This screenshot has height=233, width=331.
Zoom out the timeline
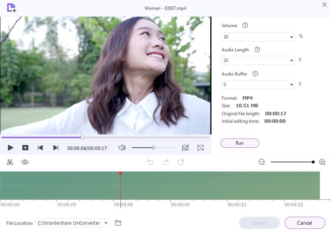pos(261,162)
